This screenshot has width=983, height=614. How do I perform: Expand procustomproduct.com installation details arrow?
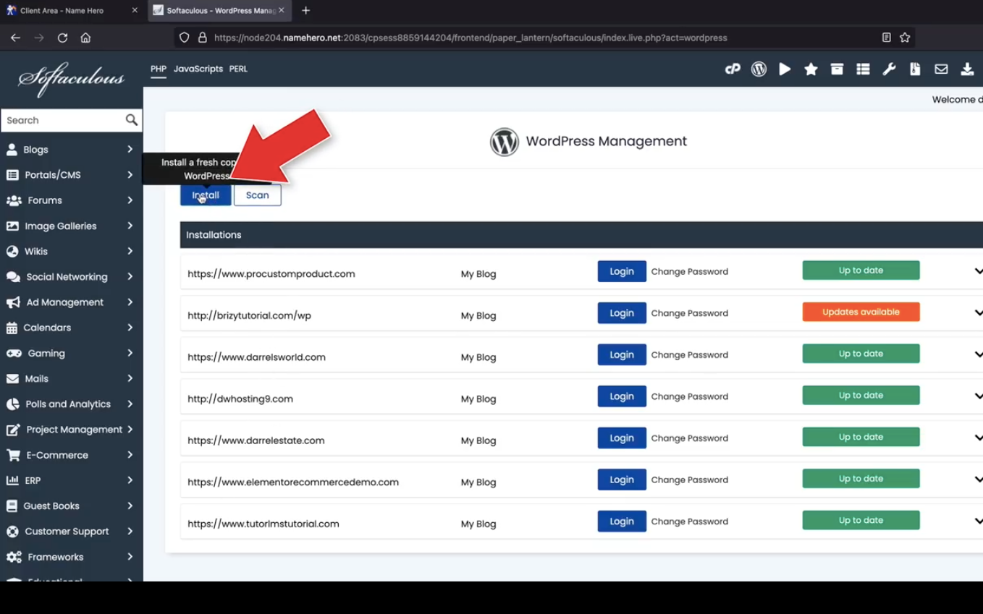[x=978, y=271]
